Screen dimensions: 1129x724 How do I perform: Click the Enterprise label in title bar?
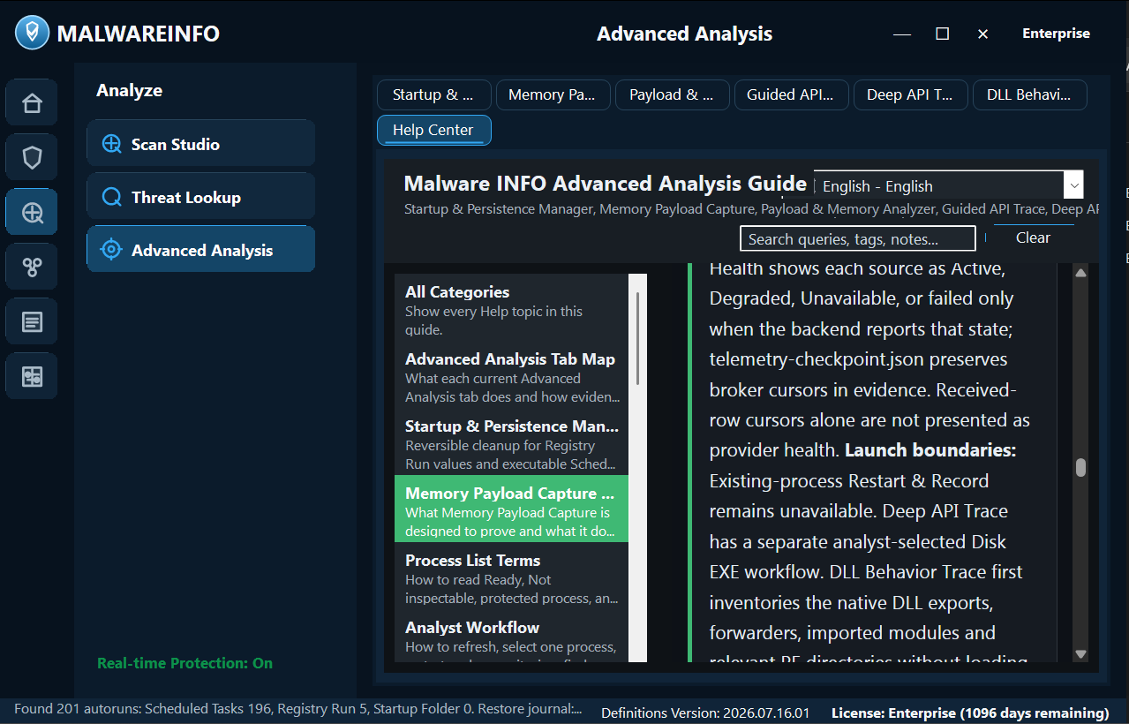(1056, 34)
